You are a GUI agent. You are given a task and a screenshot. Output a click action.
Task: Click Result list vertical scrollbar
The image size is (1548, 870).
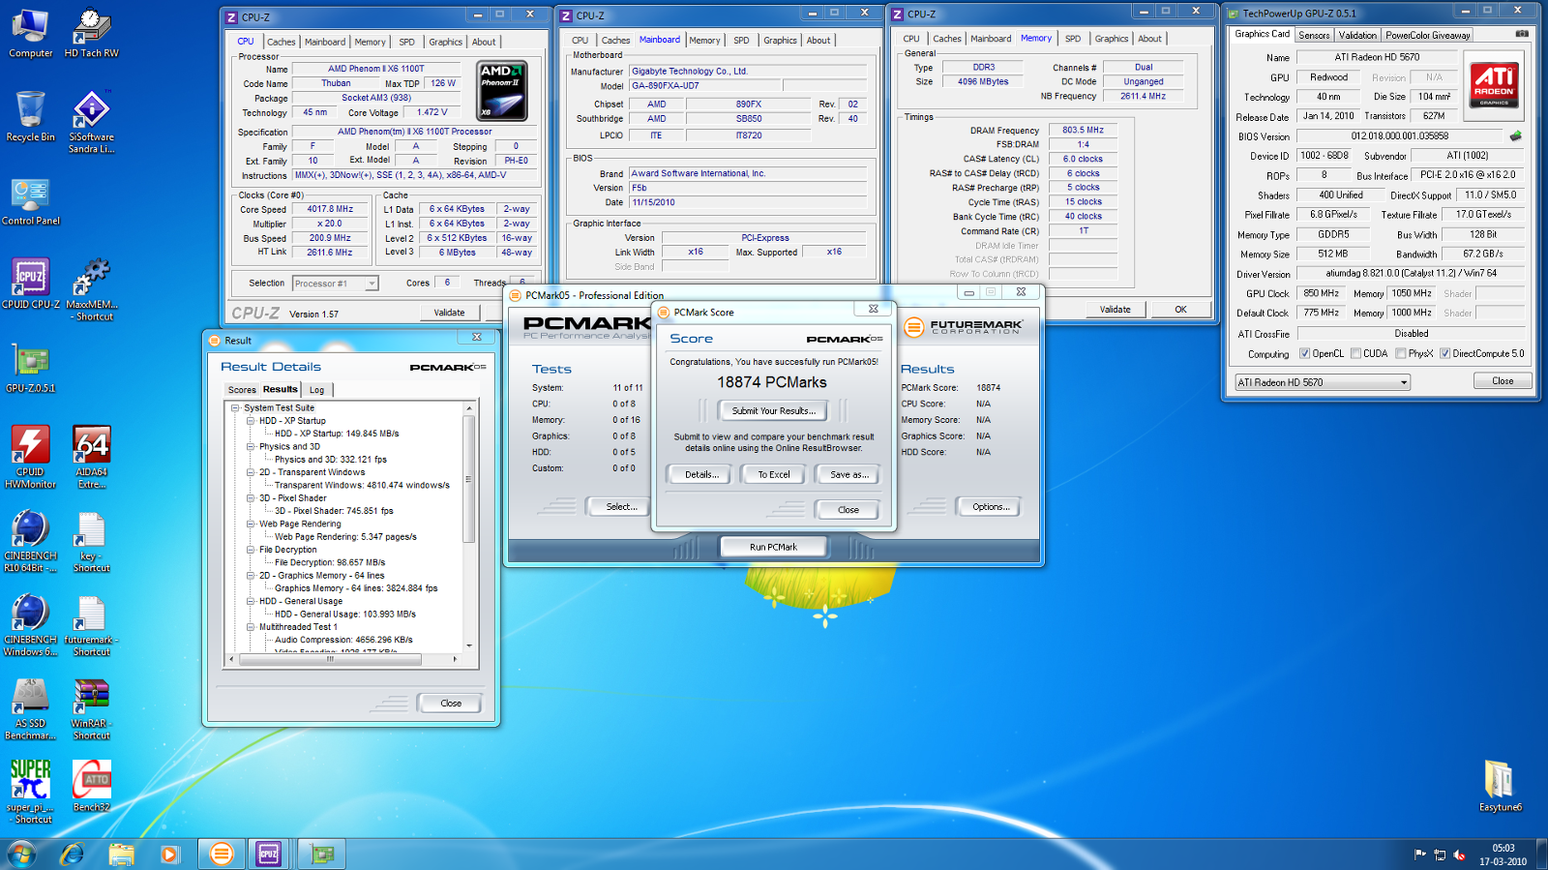469,527
